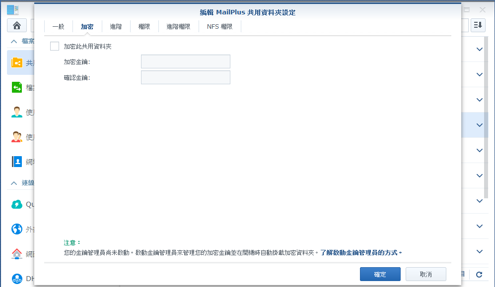495x287 pixels.
Task: Open the 權限 tab
Action: click(x=144, y=27)
